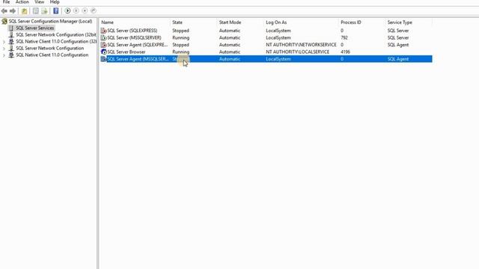The image size is (479, 269).
Task: Expand the SQL Server Network Configuration node
Action: point(4,49)
